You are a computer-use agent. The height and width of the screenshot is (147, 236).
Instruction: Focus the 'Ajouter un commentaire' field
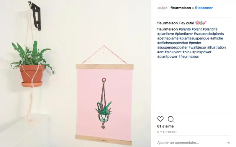coord(191,143)
